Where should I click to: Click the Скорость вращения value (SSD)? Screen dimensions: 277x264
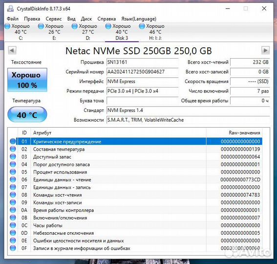pyautogui.click(x=250, y=81)
